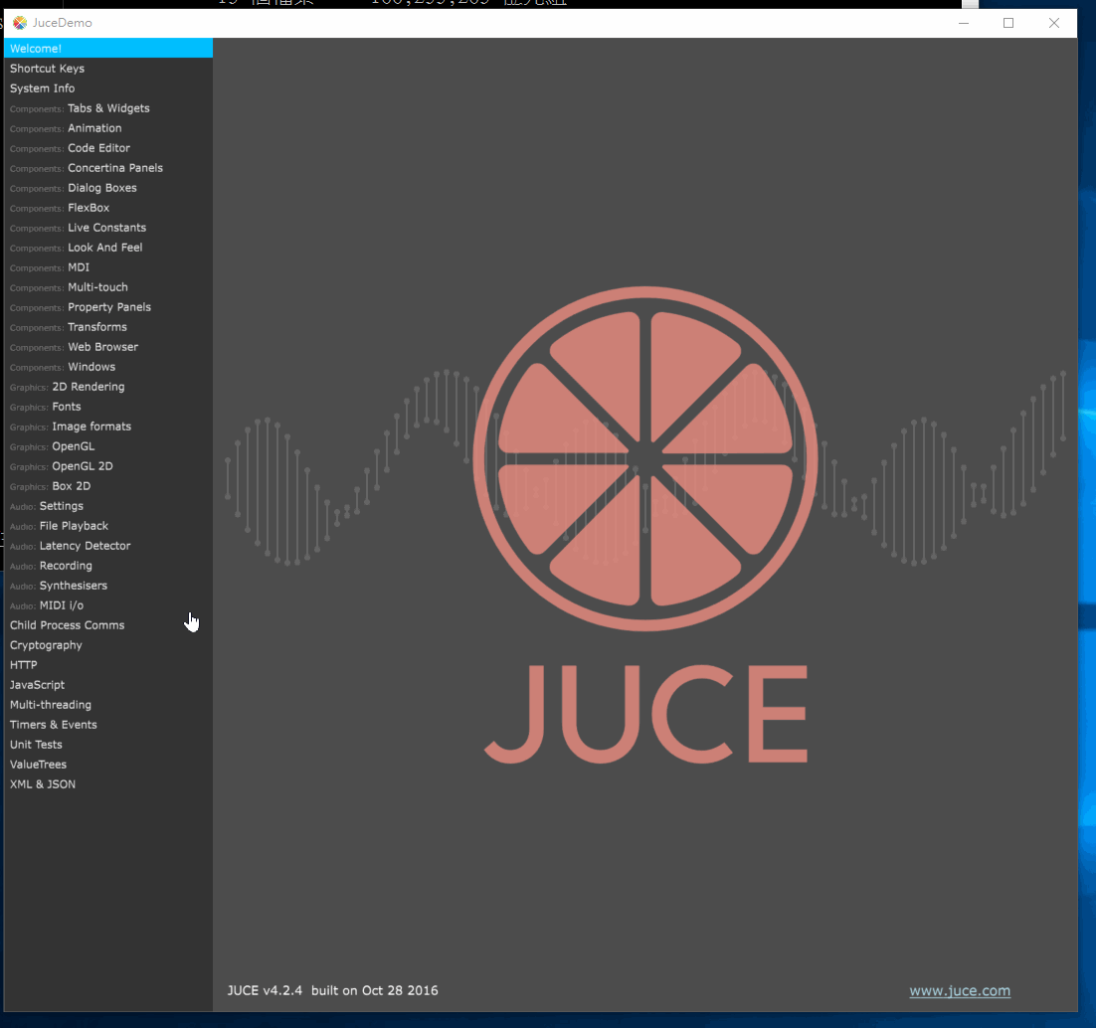The height and width of the screenshot is (1028, 1096).
Task: Select the MDI demo row
Action: (108, 267)
